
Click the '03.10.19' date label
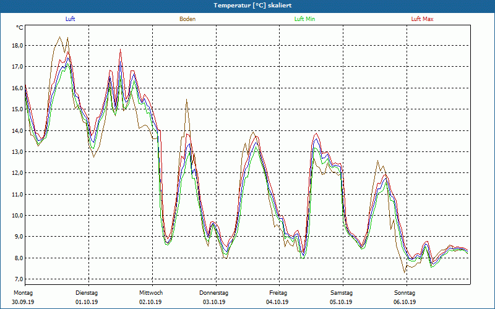(x=214, y=302)
